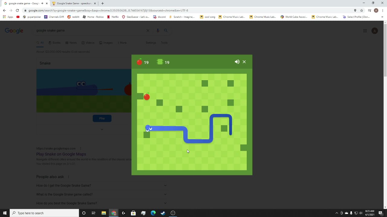Open the Windows Start menu
The height and width of the screenshot is (217, 387).
click(5, 213)
